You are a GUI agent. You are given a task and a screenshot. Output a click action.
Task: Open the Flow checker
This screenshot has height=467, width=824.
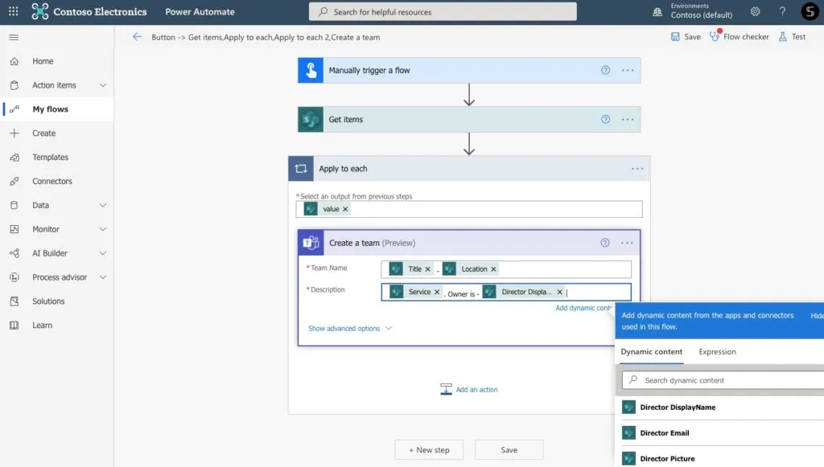(x=740, y=37)
